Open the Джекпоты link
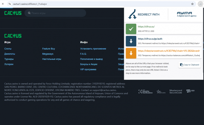The image size is (204, 125). pos(10,54)
